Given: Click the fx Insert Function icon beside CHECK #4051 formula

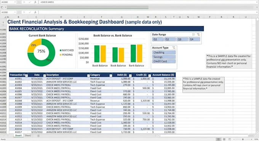Looking at the screenshot, I should pos(35,2).
